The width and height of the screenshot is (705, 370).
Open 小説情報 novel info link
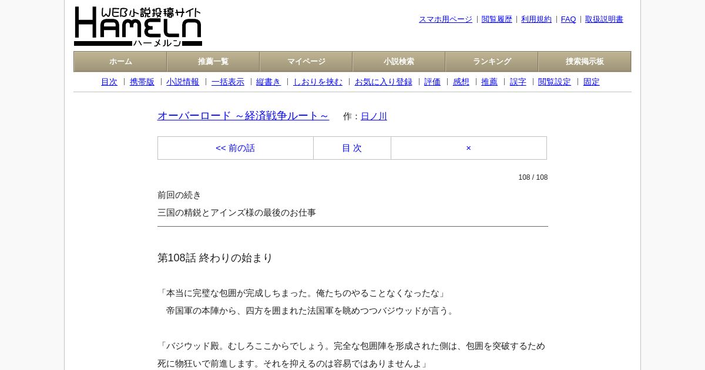point(183,82)
